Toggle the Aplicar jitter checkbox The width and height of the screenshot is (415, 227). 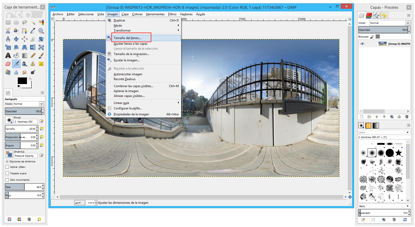coord(7,167)
